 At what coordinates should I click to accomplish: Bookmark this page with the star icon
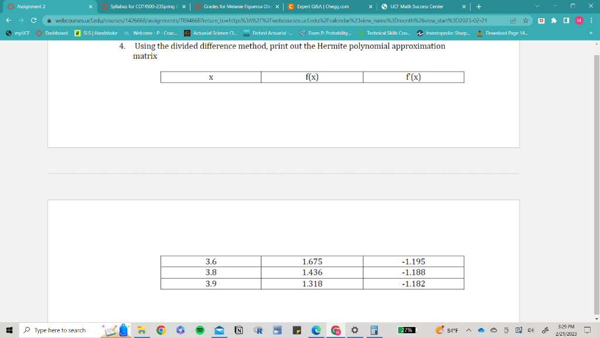click(526, 21)
